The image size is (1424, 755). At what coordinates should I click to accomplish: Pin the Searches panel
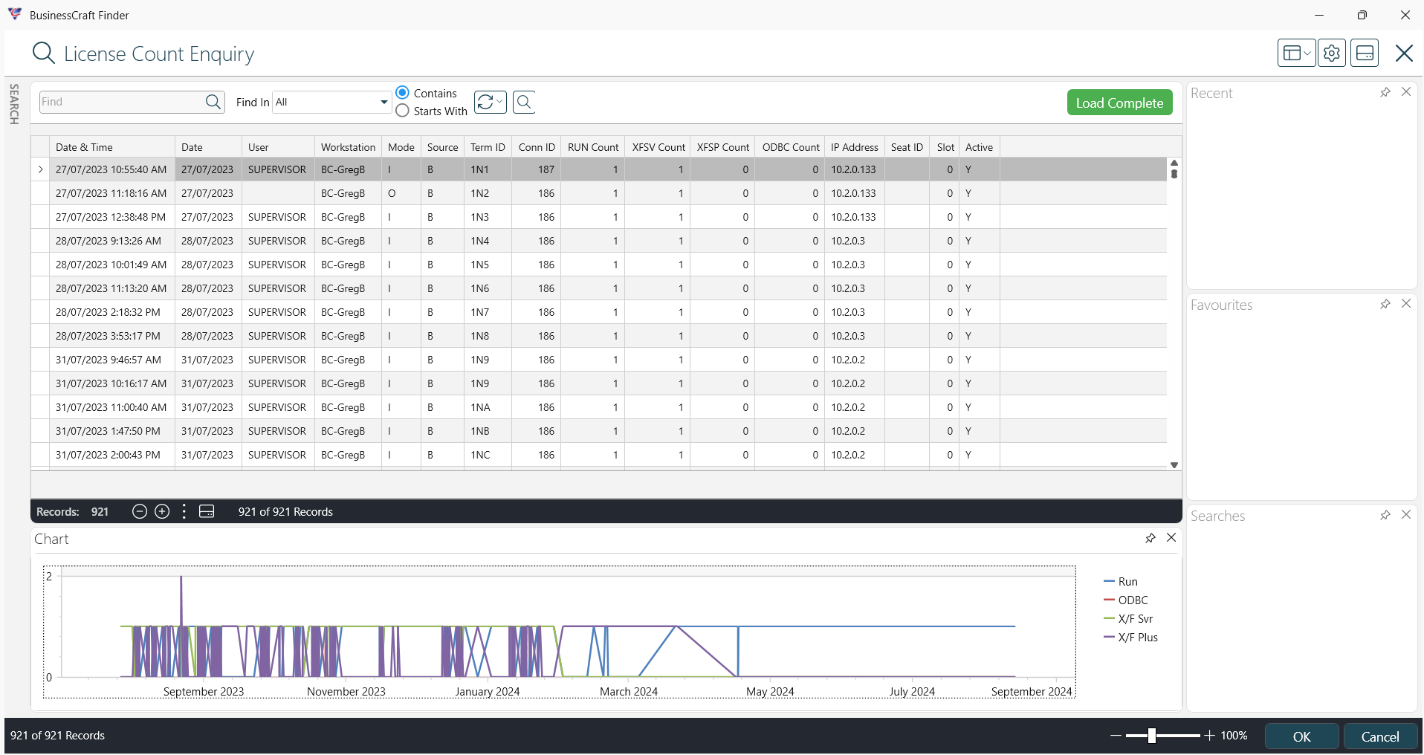1385,515
